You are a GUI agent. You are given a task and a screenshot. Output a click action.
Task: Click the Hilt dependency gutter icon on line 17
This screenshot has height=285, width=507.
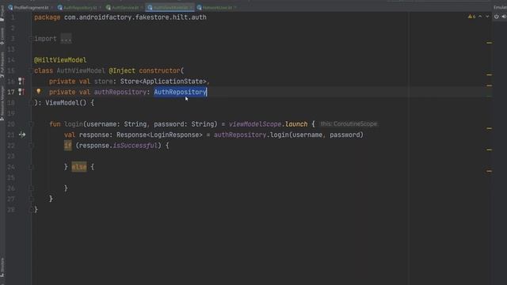21,92
